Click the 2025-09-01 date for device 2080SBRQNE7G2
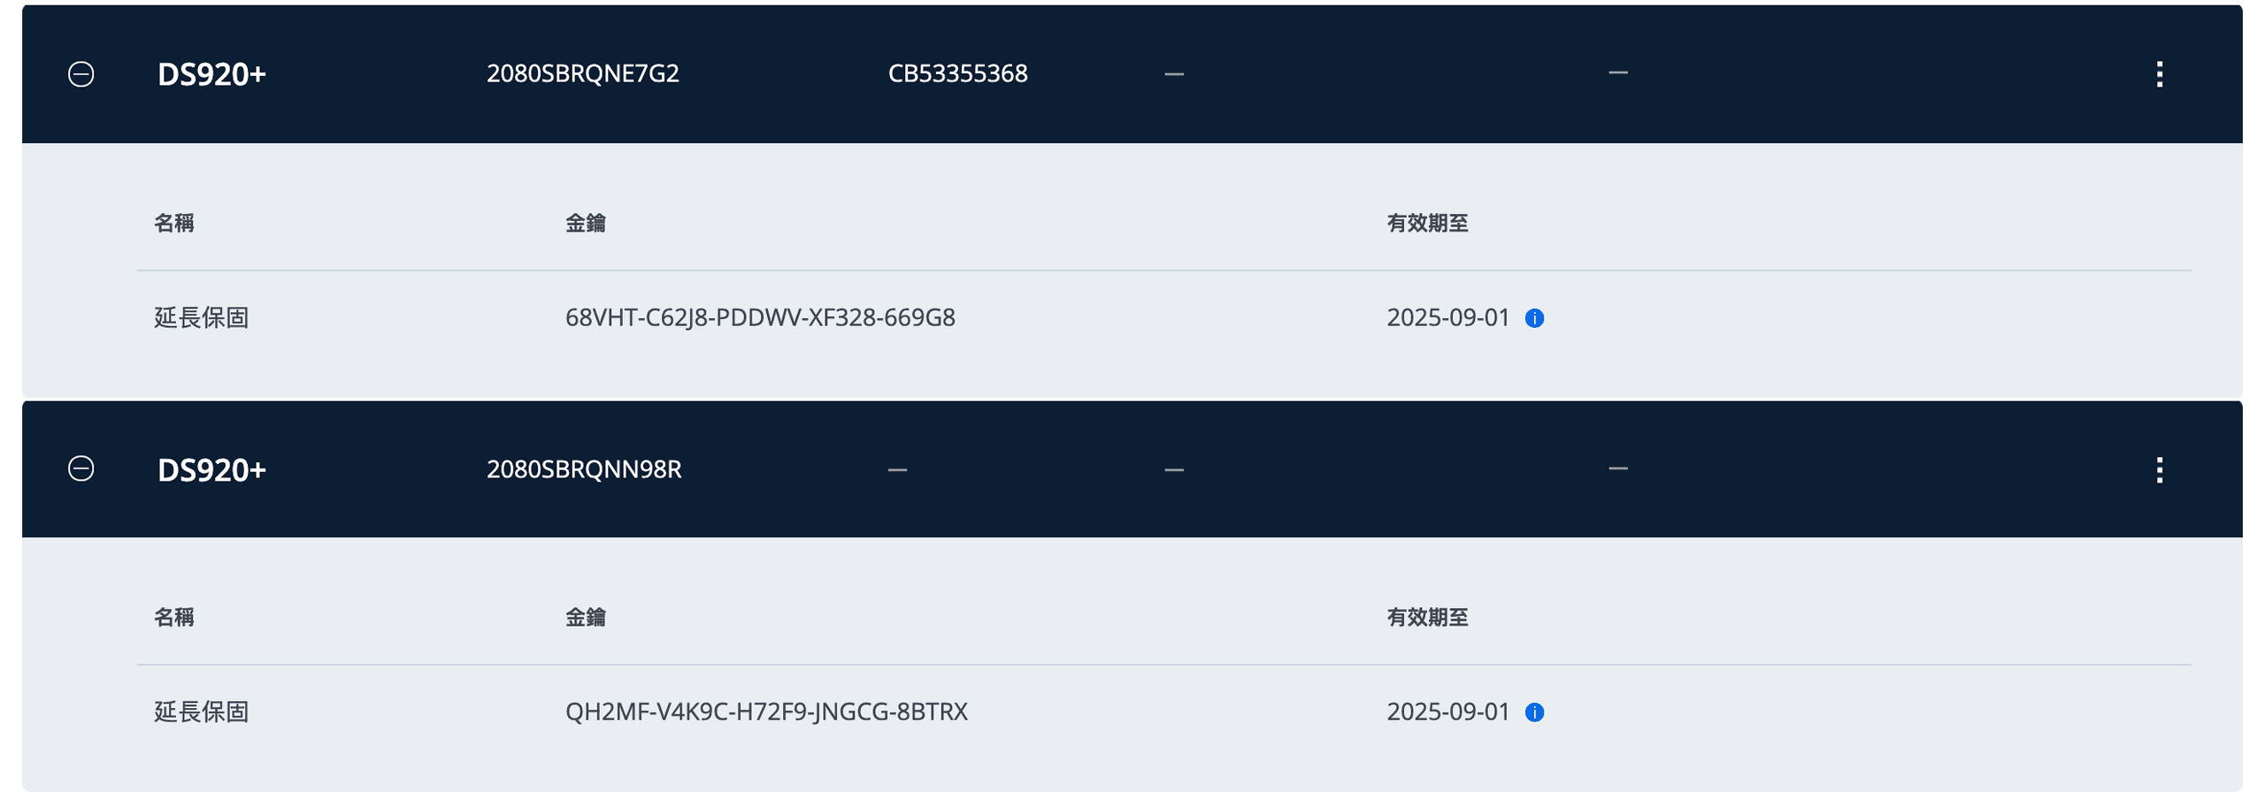Image resolution: width=2265 pixels, height=807 pixels. (1447, 317)
